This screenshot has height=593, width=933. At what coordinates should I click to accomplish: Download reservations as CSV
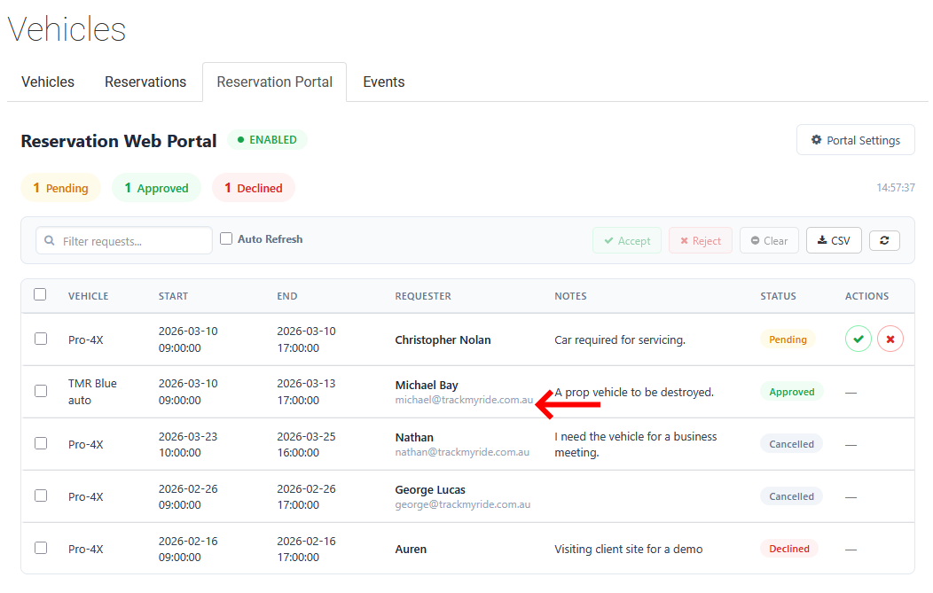pos(834,240)
